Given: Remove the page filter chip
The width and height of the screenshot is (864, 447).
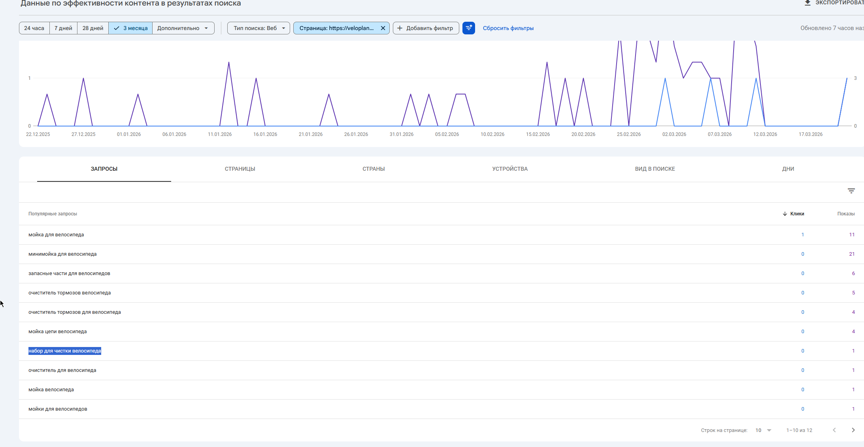Looking at the screenshot, I should 383,28.
